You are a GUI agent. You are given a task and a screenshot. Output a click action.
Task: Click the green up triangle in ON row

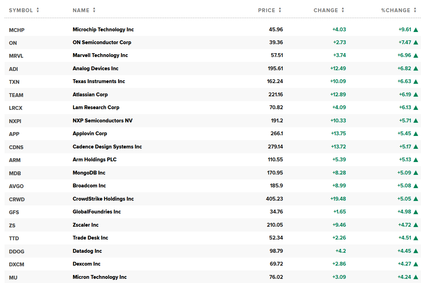(415, 42)
